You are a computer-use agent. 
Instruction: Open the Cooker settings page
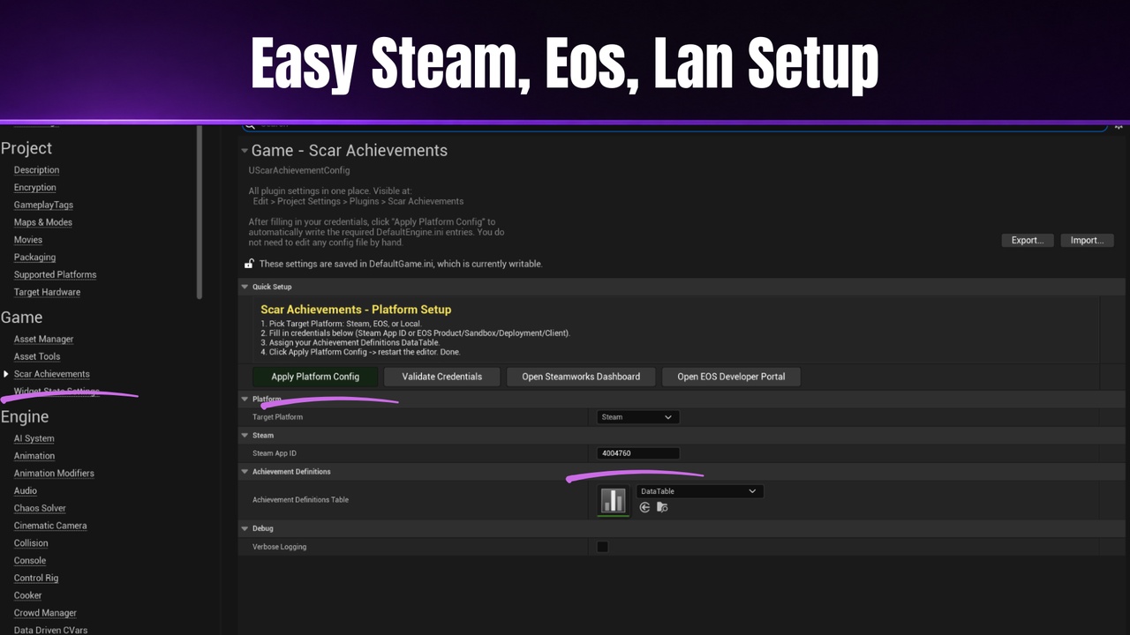pos(27,595)
